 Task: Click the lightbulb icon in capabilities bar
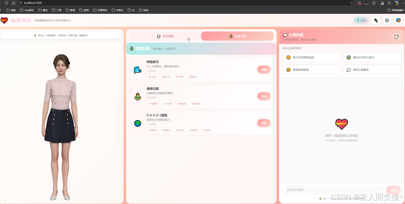point(35,36)
